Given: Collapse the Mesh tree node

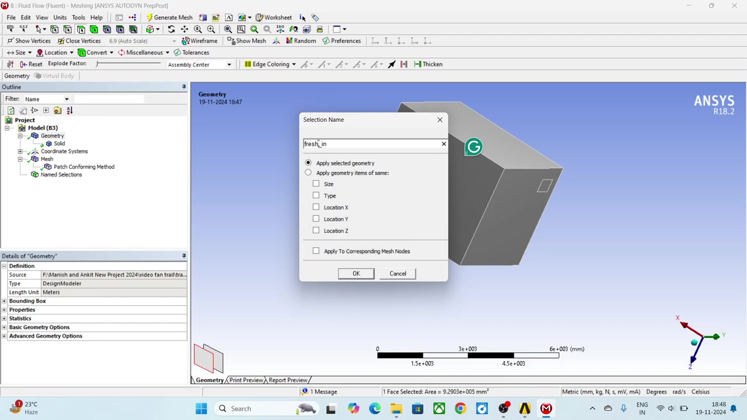Looking at the screenshot, I should click(x=20, y=159).
